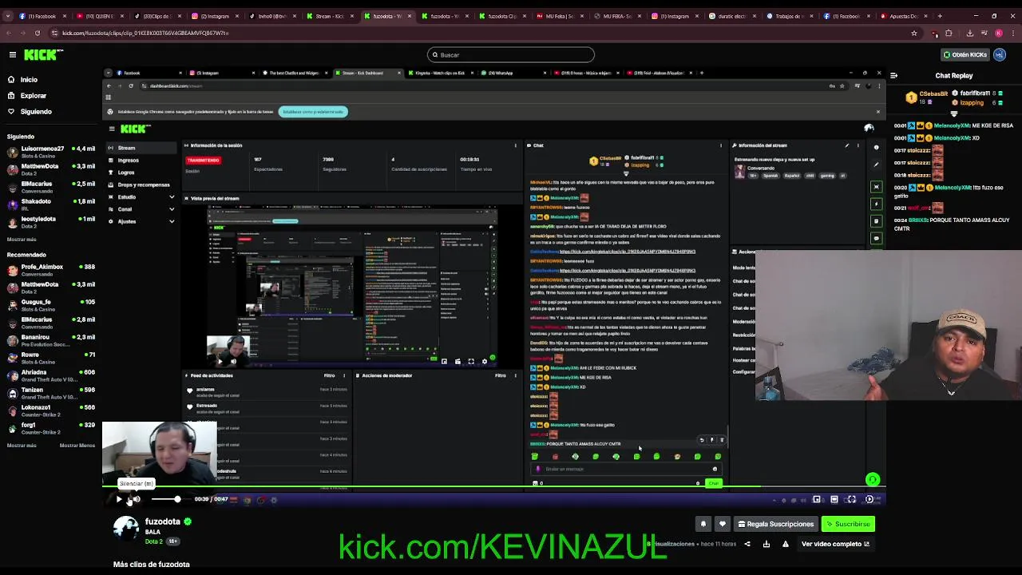Open Filtro in Acciones de moderador
1022x575 pixels.
click(500, 375)
